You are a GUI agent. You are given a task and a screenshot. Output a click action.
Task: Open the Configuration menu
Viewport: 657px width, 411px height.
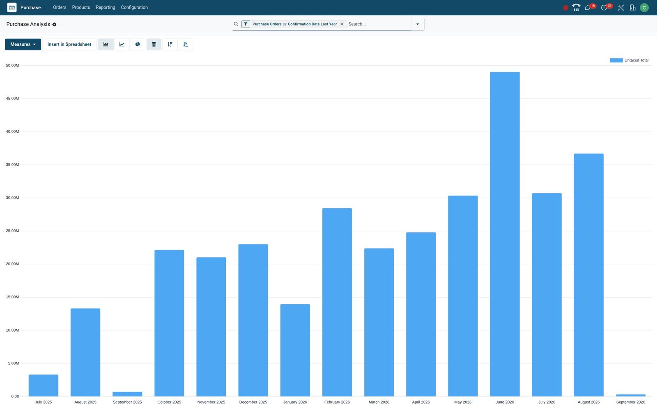[134, 7]
